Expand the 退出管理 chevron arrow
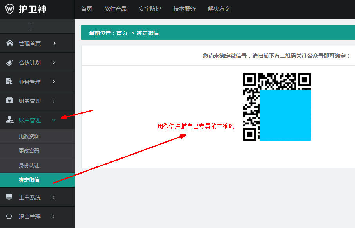The width and height of the screenshot is (355, 228). point(53,217)
